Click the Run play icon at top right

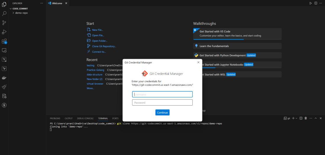pyautogui.click(x=311, y=3)
